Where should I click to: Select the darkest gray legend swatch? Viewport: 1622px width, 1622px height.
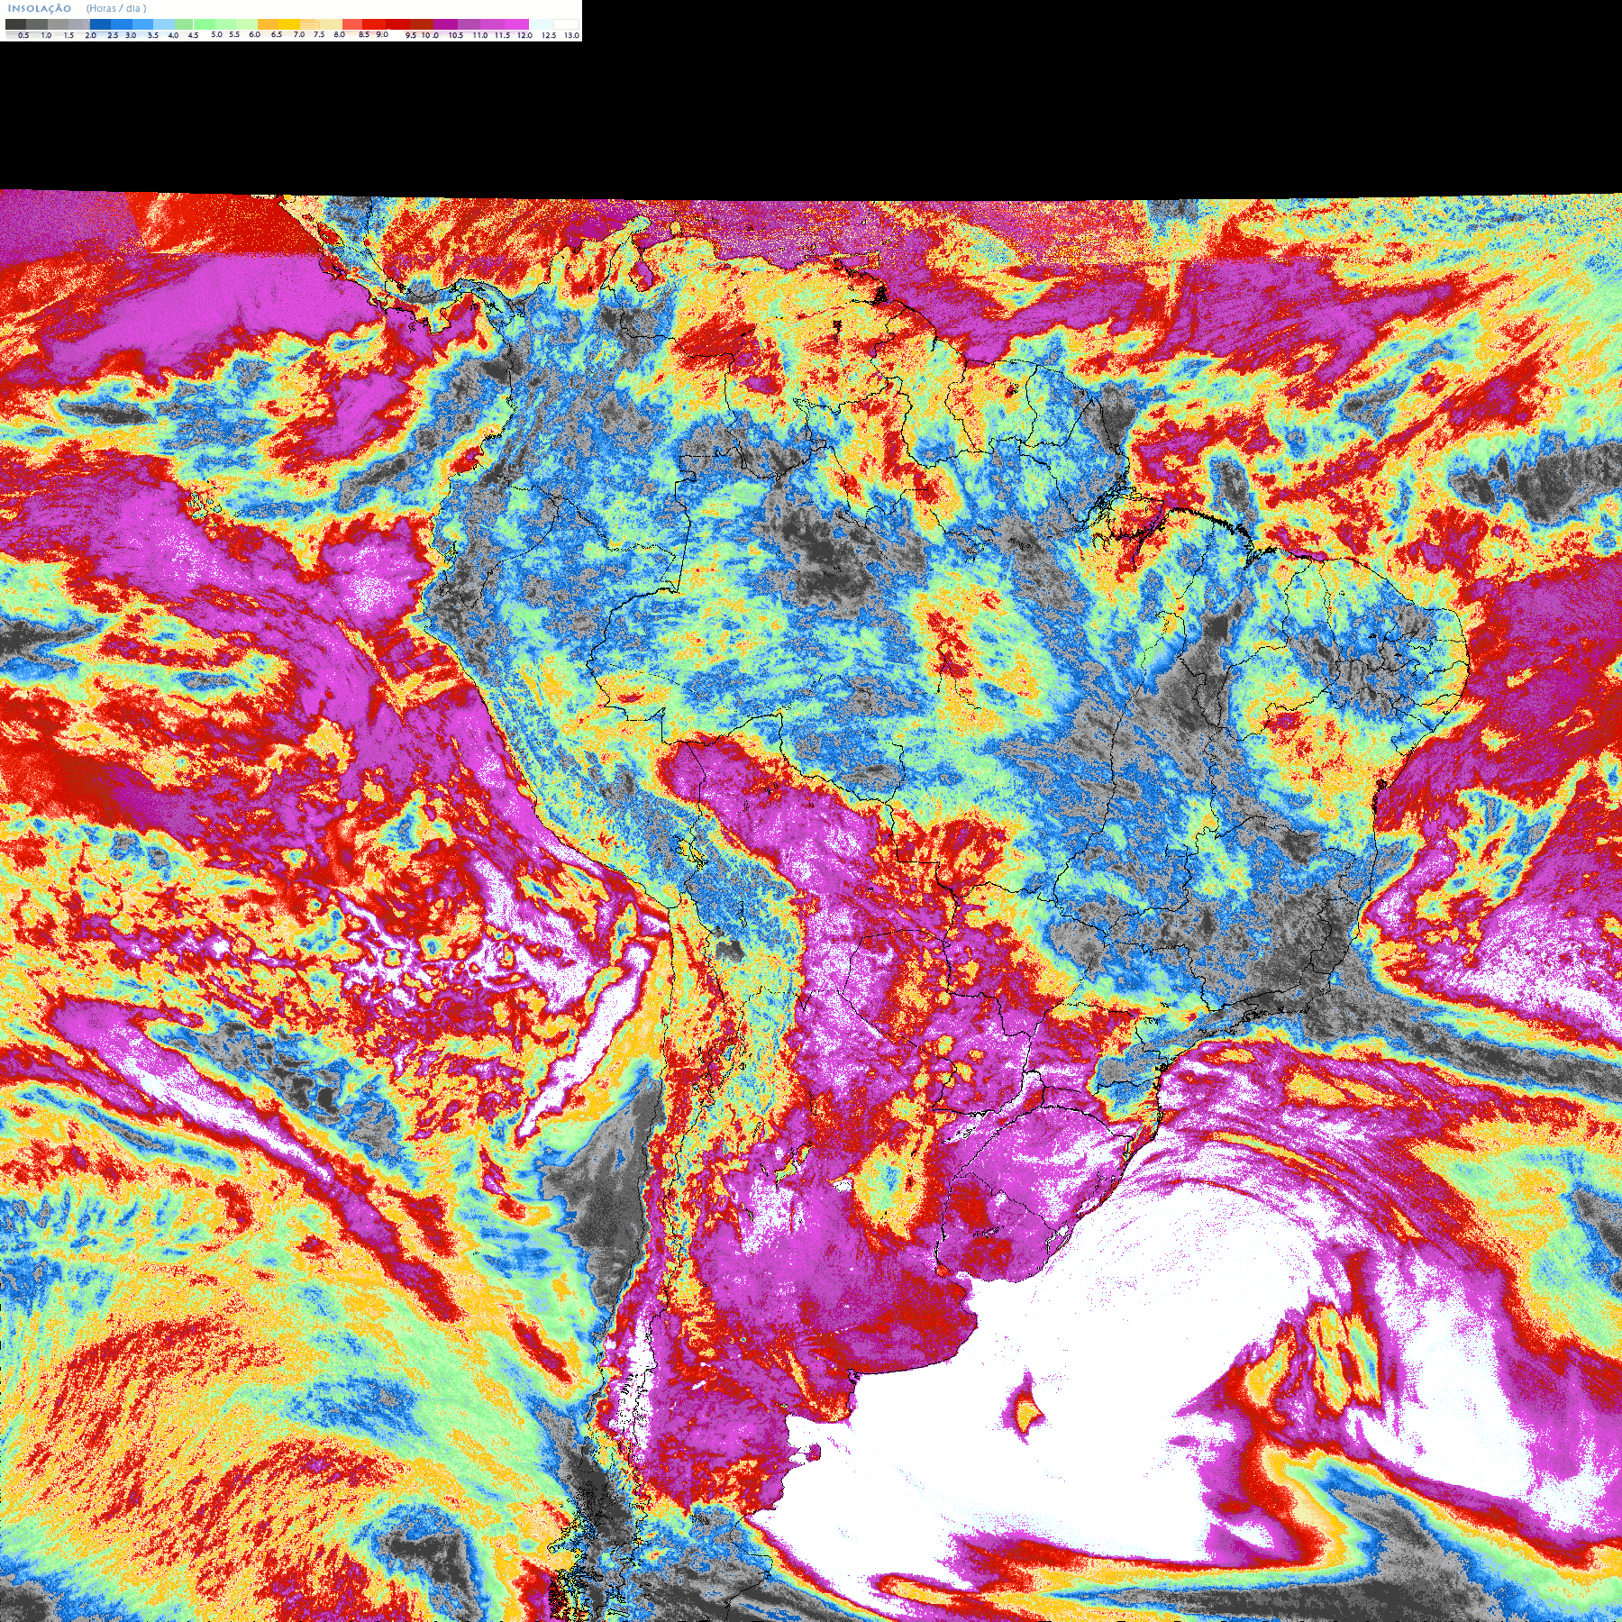15,24
